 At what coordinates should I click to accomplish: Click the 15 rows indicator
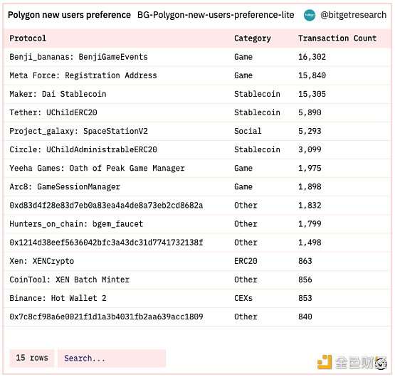point(32,358)
